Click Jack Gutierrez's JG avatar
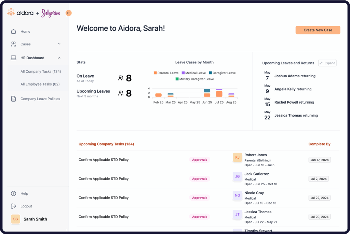350x234 pixels. (x=237, y=176)
